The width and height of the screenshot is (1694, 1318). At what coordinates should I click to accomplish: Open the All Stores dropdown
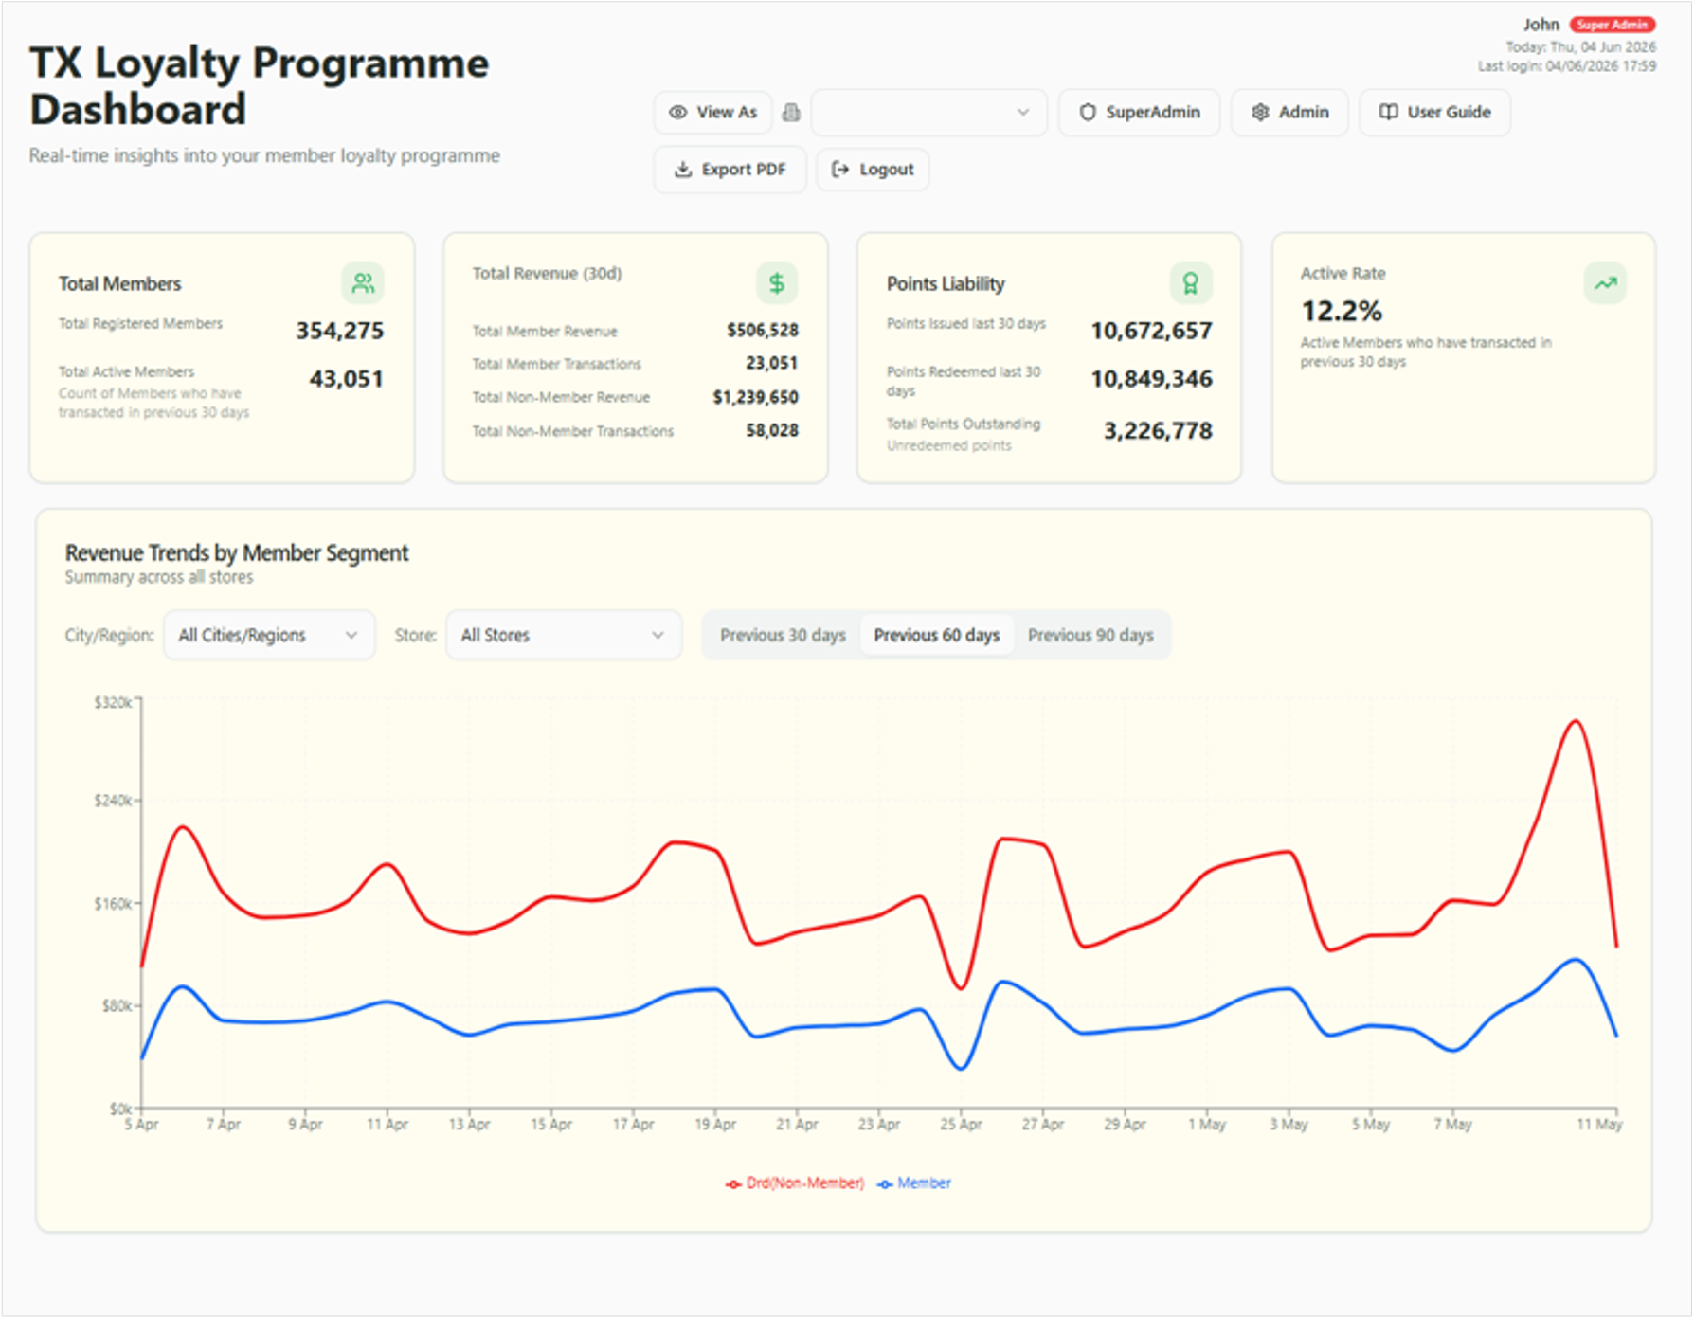point(564,635)
